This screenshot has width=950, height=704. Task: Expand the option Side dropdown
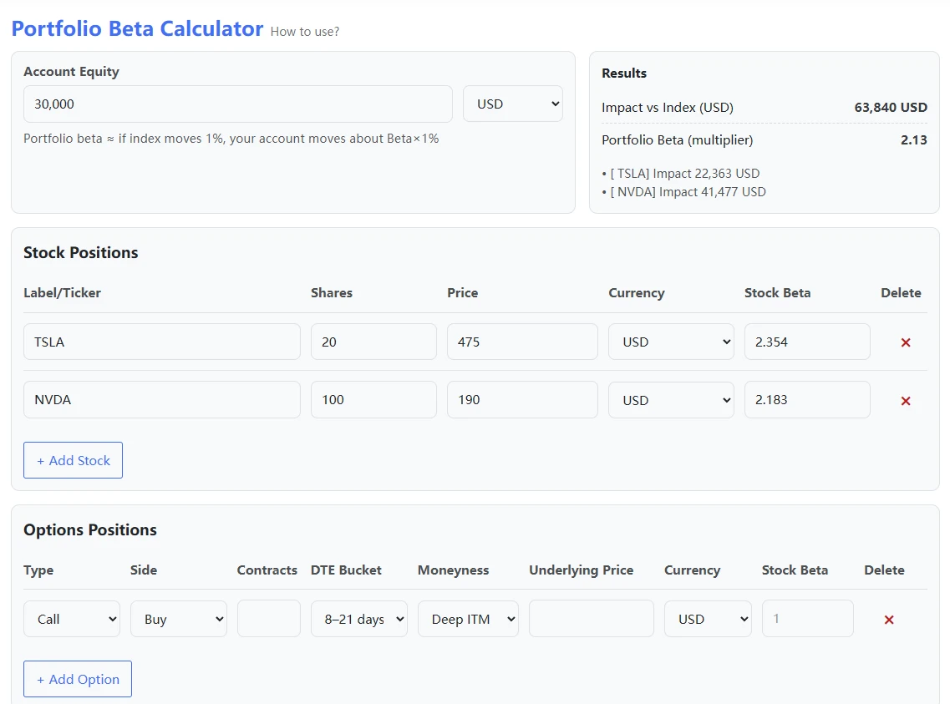tap(178, 619)
